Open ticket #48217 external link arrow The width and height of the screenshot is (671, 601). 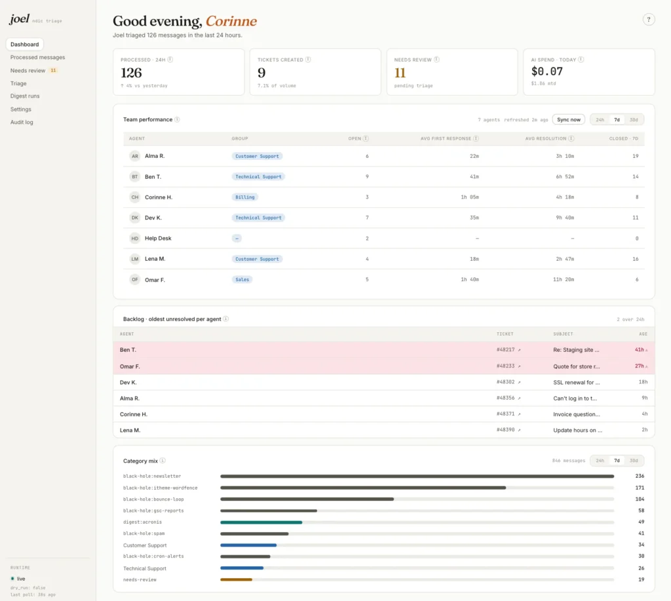coord(520,350)
